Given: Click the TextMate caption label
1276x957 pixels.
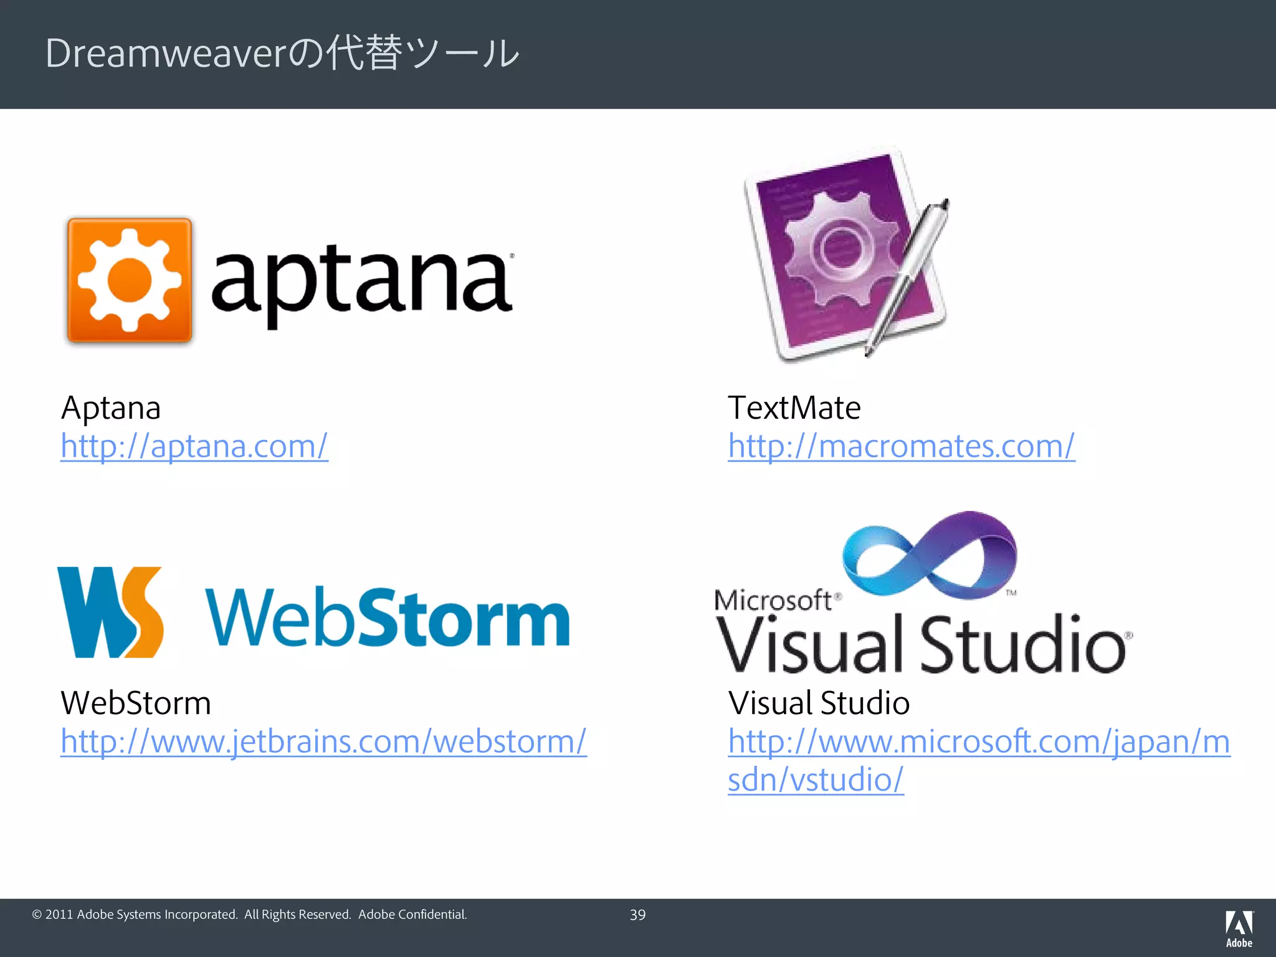Looking at the screenshot, I should pos(794,408).
